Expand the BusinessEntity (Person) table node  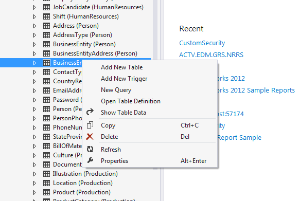coord(34,44)
